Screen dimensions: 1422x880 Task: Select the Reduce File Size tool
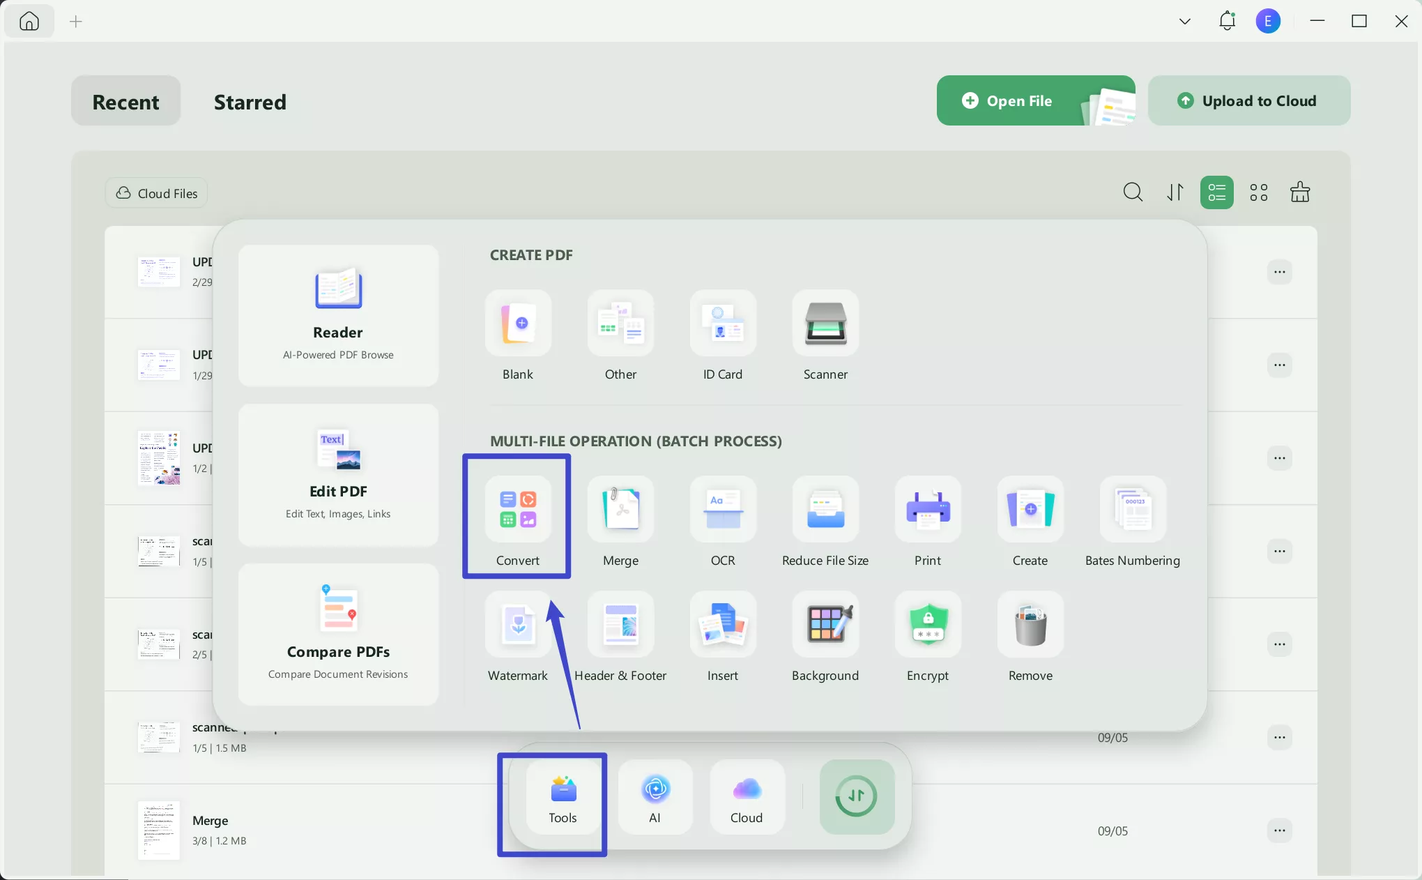tap(825, 520)
